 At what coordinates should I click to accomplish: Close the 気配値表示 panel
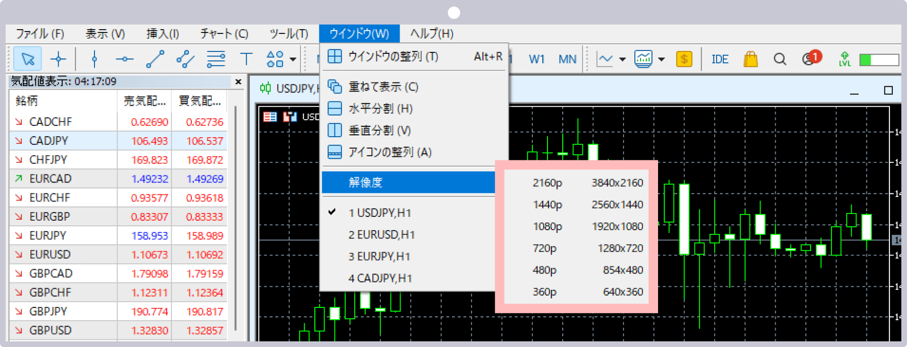238,82
